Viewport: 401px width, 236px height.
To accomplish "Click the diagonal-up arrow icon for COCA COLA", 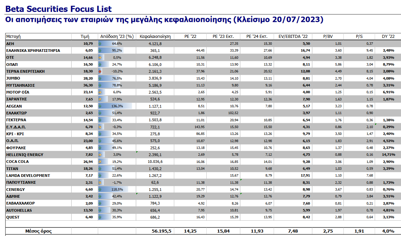I will 100,162.
